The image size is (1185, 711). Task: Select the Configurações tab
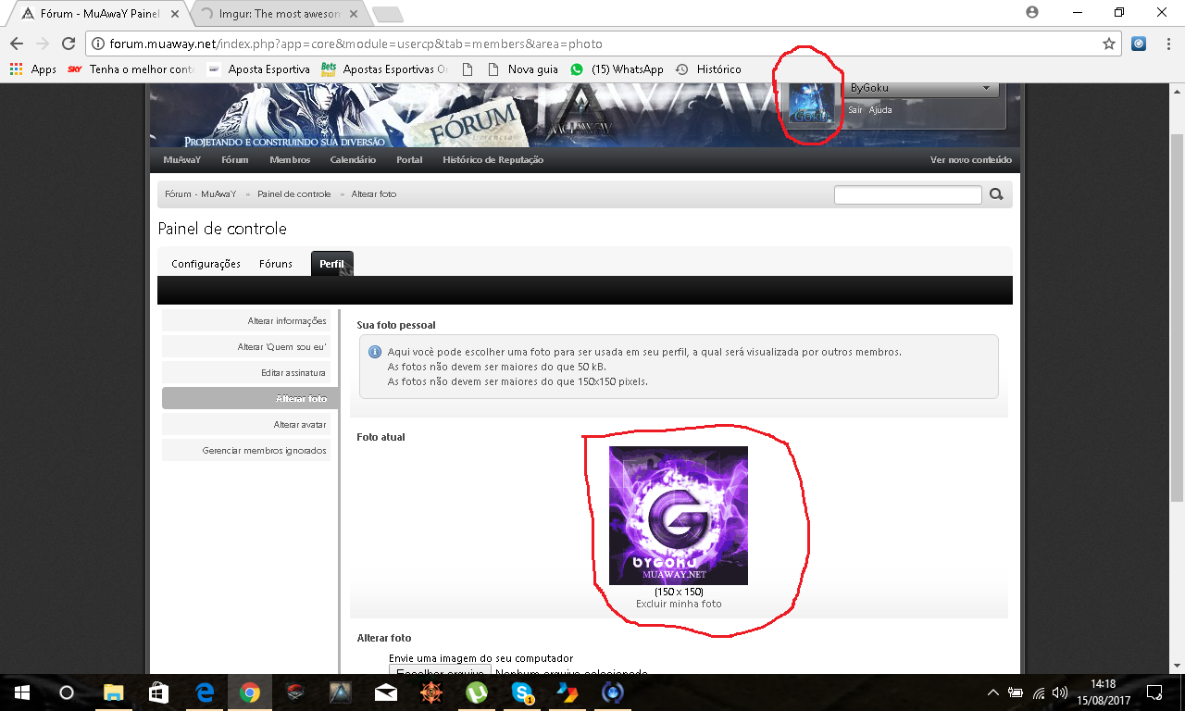[x=206, y=264]
